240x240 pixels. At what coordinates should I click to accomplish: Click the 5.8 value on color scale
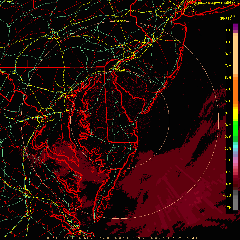coord(228,89)
